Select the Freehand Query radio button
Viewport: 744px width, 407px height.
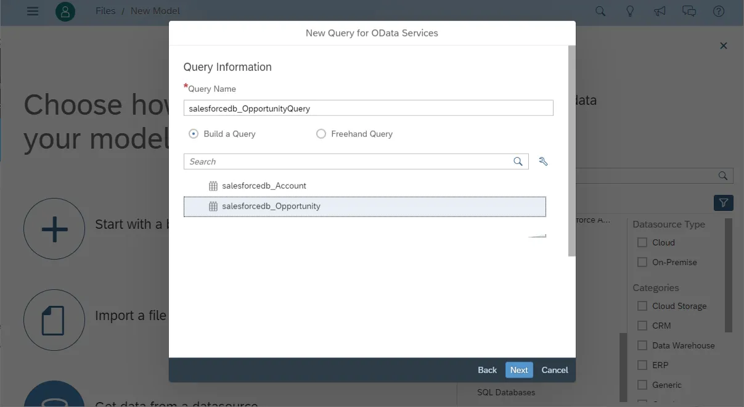[x=321, y=133]
